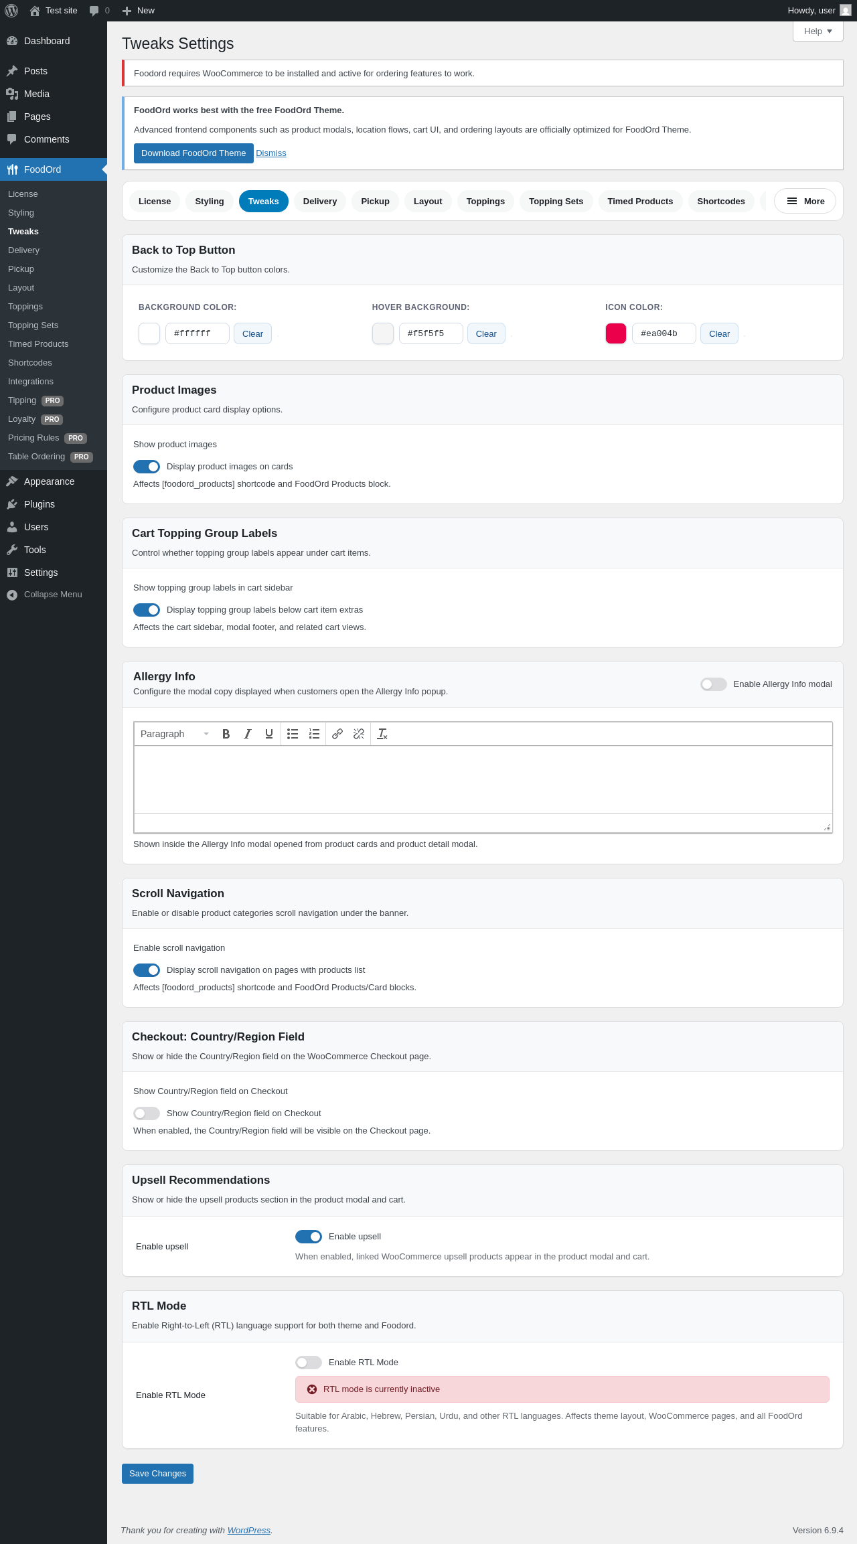Enable RTL Mode toggle
This screenshot has height=1544, width=857.
309,1363
